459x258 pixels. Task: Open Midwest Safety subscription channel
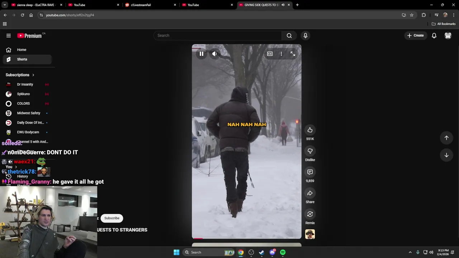pos(27,113)
